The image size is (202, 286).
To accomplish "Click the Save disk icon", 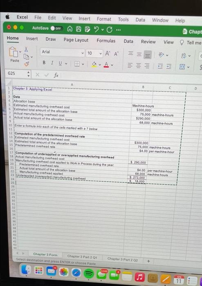I will pyautogui.click(x=79, y=29).
